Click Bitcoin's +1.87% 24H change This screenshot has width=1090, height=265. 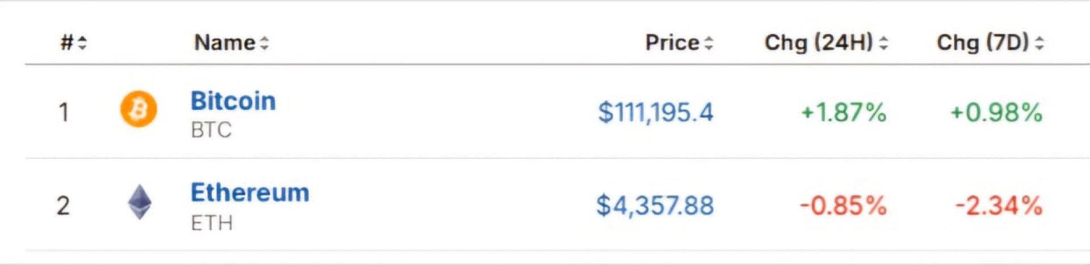tap(844, 112)
